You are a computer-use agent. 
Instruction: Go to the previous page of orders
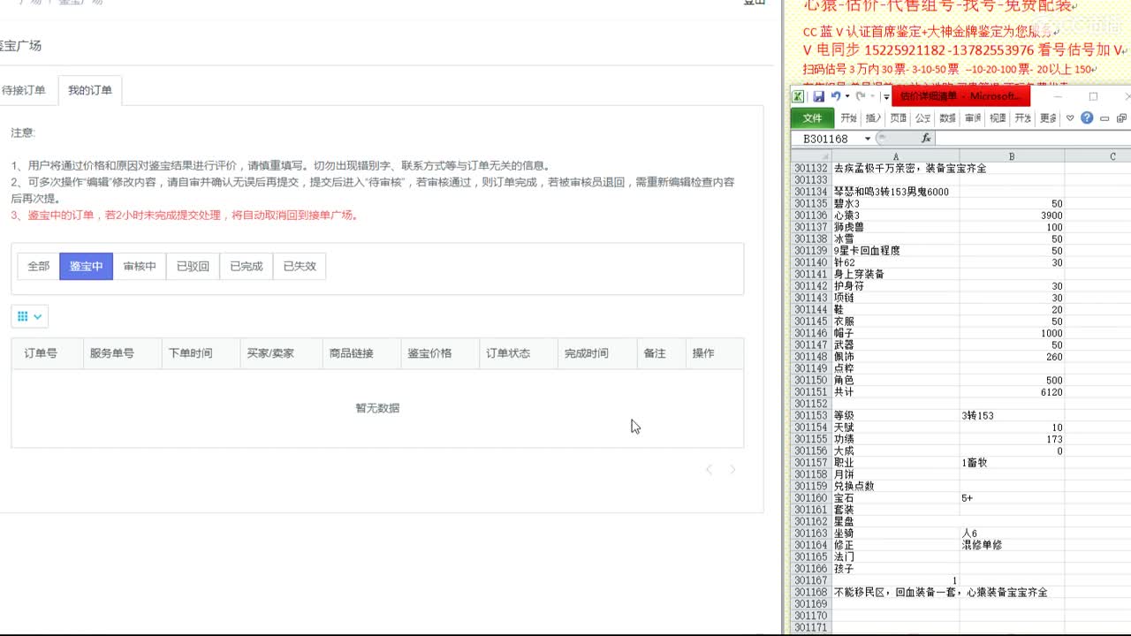coord(709,470)
